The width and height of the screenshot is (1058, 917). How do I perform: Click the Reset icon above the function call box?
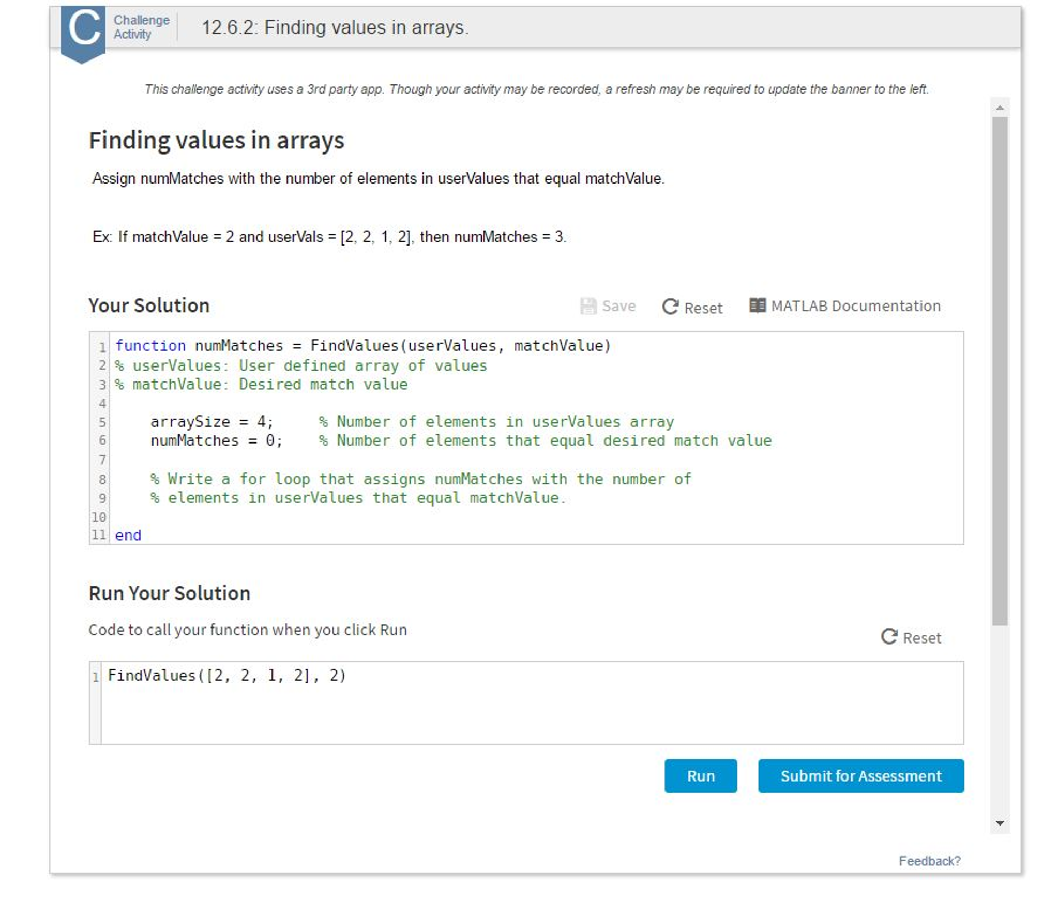tap(888, 636)
